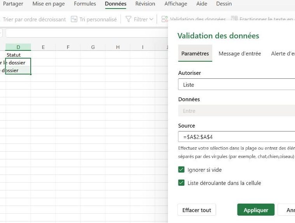Open the Autoriser Liste dropdown
Screen dimensions: 295x223
(236, 85)
